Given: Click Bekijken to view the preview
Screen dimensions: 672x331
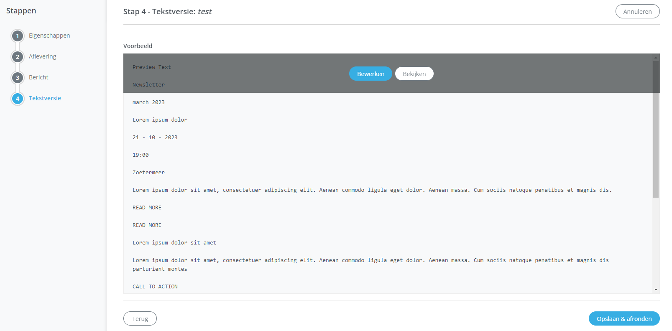Looking at the screenshot, I should [x=414, y=74].
